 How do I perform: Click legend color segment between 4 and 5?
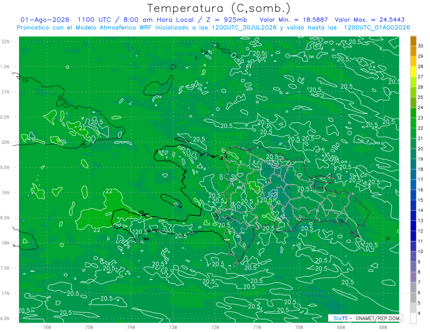413,308
